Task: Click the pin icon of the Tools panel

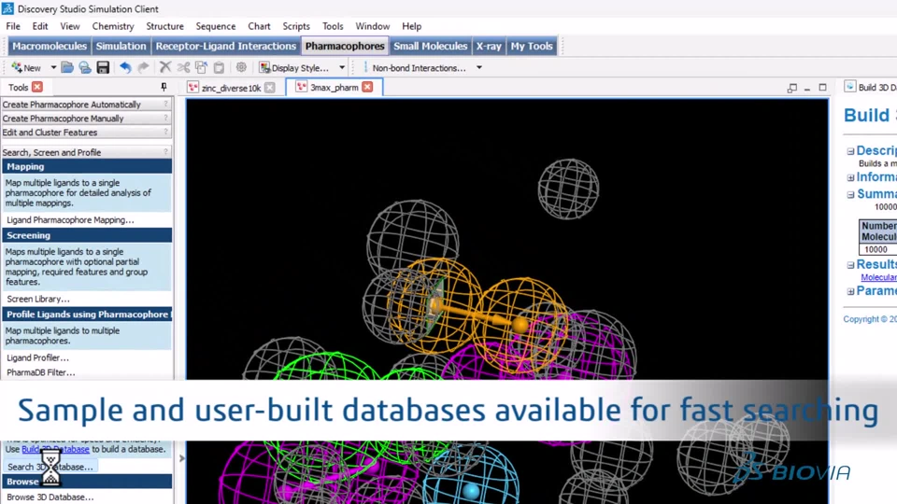Action: (x=164, y=87)
